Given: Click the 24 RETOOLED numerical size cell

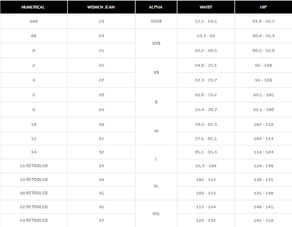Looking at the screenshot, I should point(34,220).
